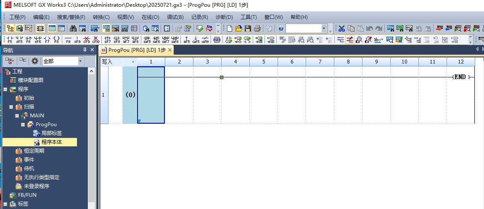Close the ProgPou [PRG] [LD] tab
This screenshot has height=209, width=484.
pos(170,50)
